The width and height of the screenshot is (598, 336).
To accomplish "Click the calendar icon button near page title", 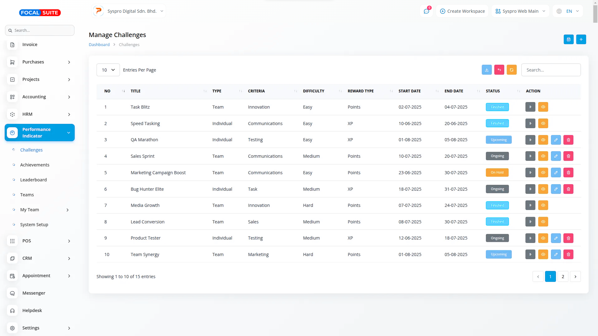I will (568, 40).
